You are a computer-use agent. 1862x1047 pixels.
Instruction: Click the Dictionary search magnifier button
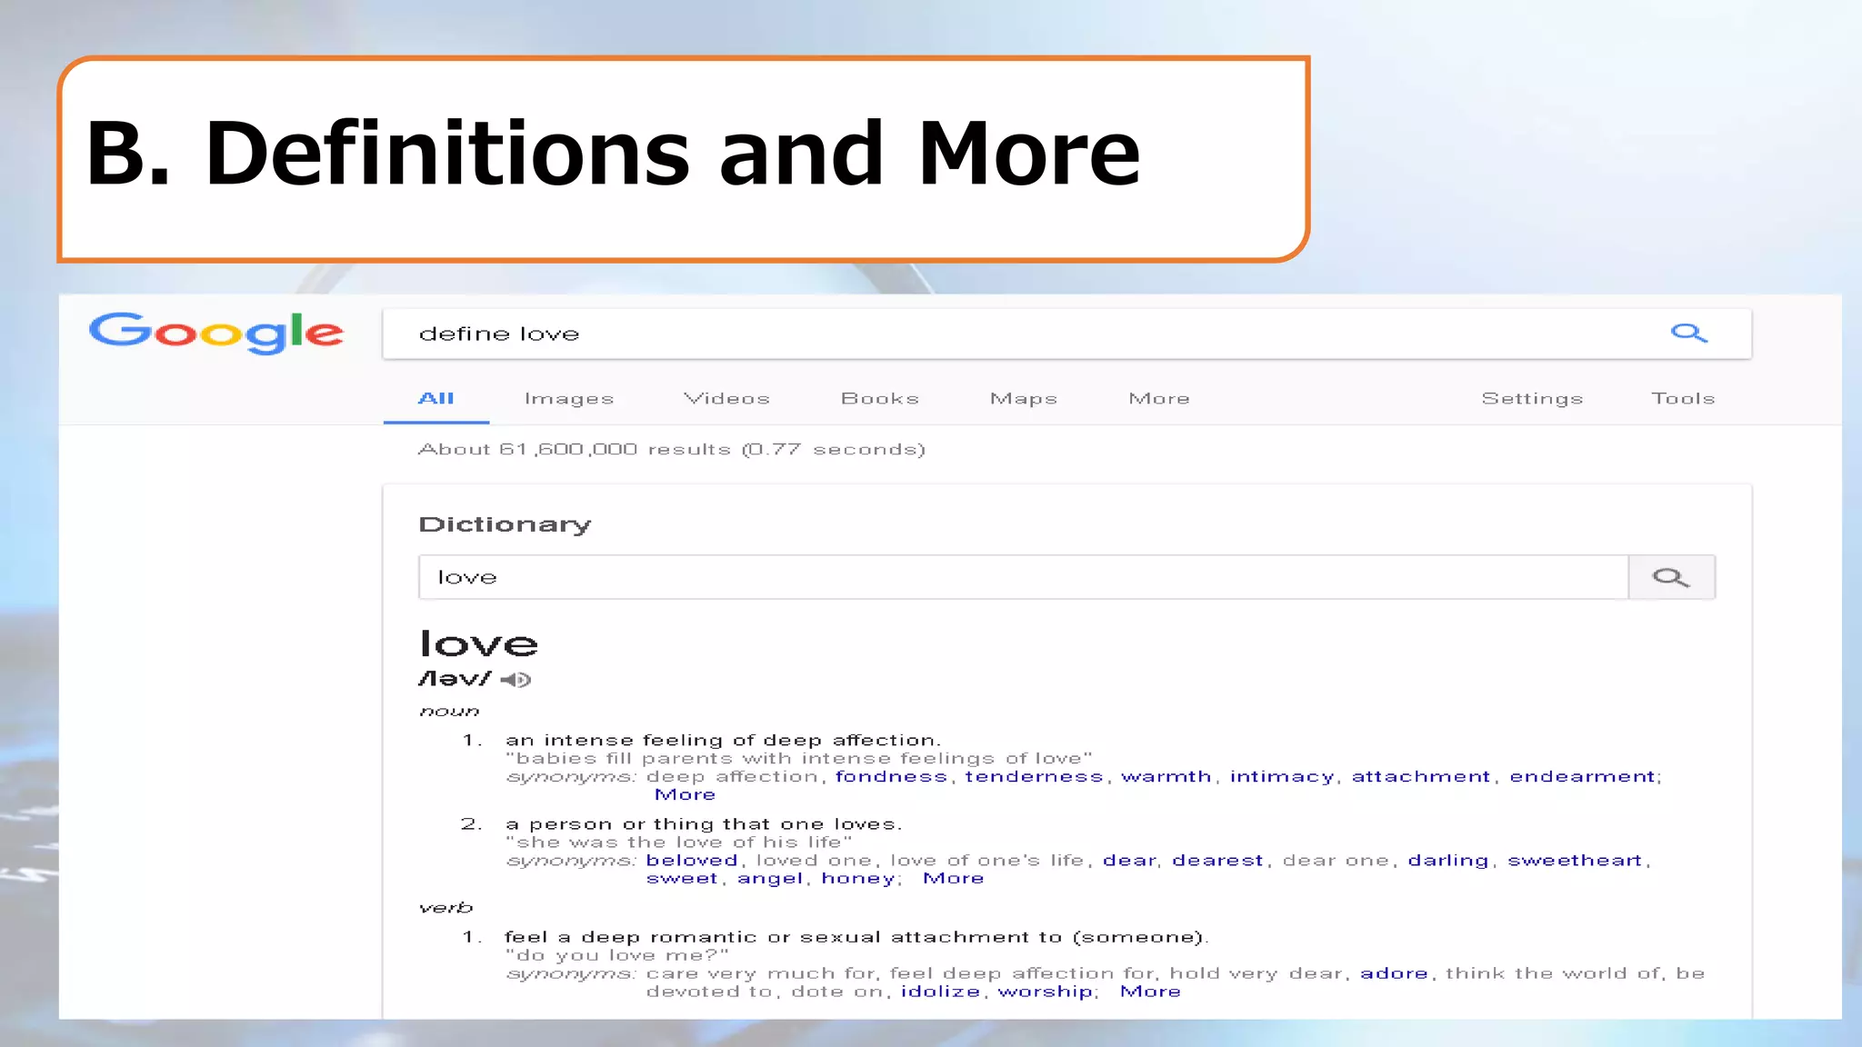pyautogui.click(x=1671, y=577)
